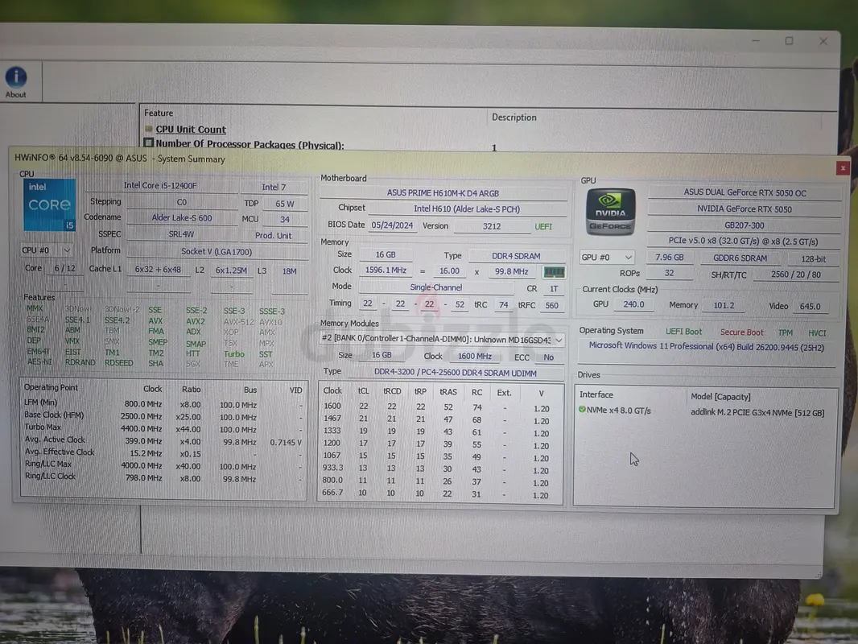Viewport: 858px width, 644px height.
Task: Select the Number Of Processor Packages row
Action: point(250,144)
